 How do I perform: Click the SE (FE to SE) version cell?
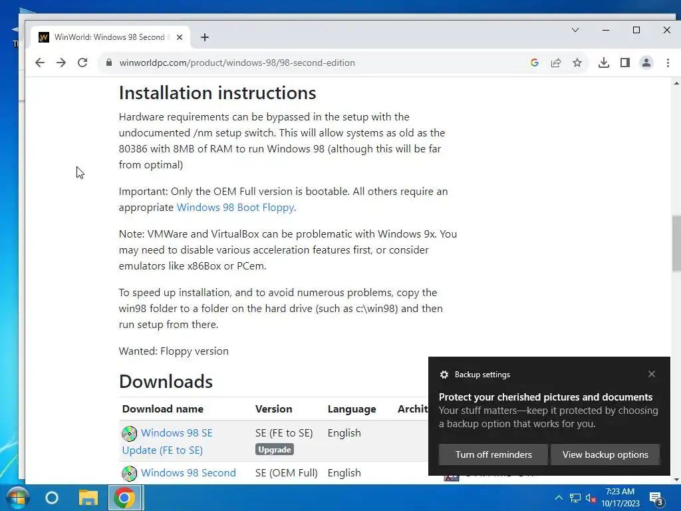(x=284, y=432)
